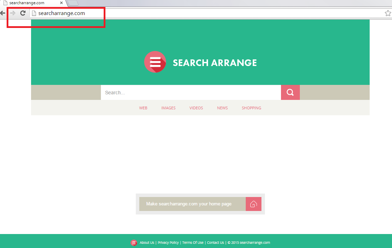Click Make searcharrange.com your home page
The height and width of the screenshot is (248, 392).
point(192,204)
